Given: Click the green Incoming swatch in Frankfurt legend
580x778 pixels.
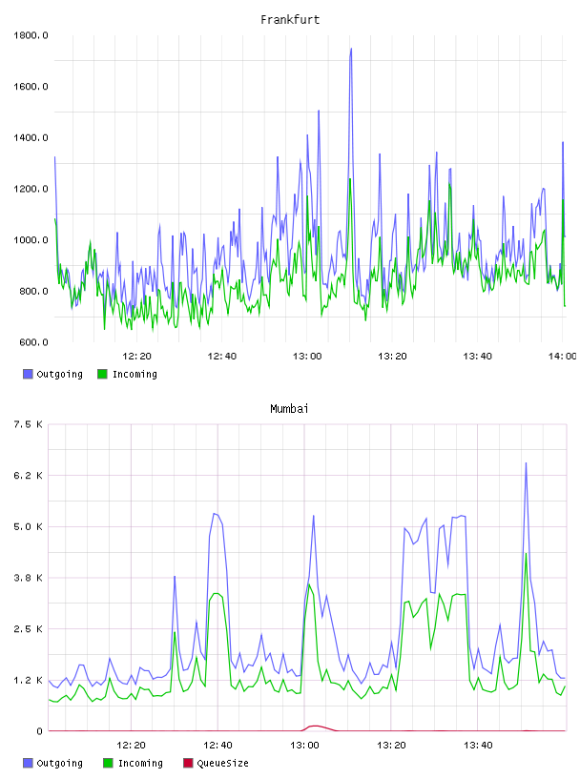Looking at the screenshot, I should pyautogui.click(x=102, y=374).
